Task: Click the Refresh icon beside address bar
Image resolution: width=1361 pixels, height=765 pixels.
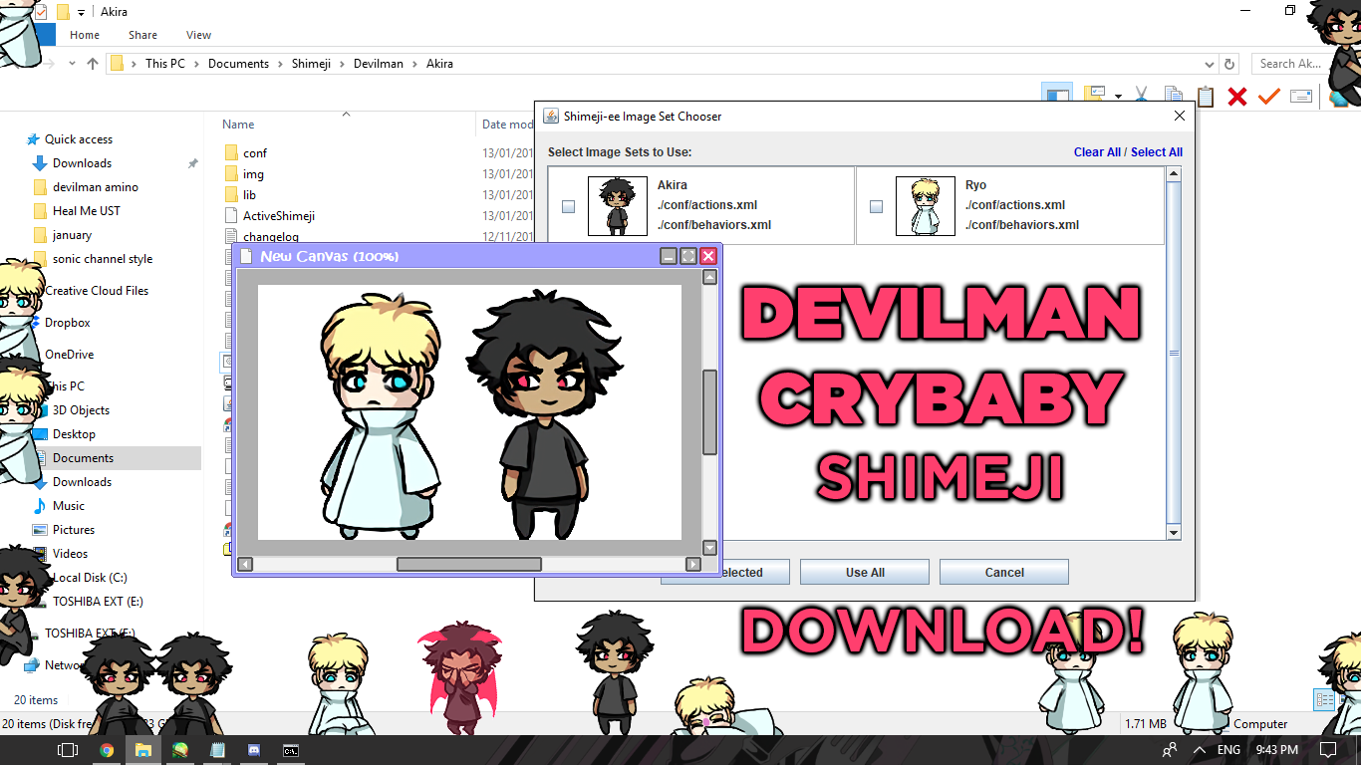Action: [1230, 63]
